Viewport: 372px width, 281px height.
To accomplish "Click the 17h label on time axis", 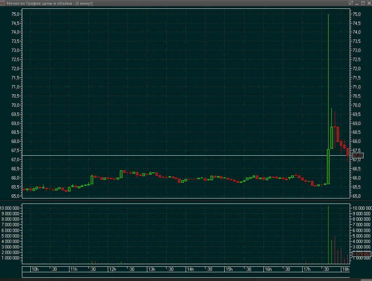I will pyautogui.click(x=307, y=269).
